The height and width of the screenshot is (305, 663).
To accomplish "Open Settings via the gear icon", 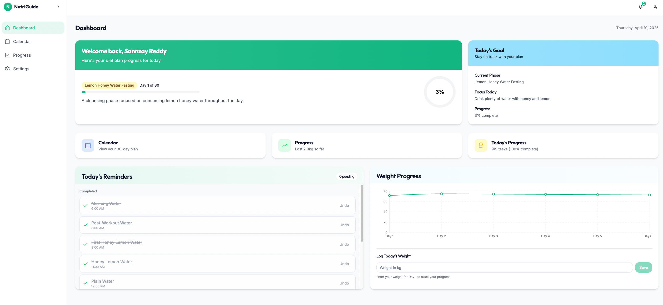I will click(x=8, y=69).
